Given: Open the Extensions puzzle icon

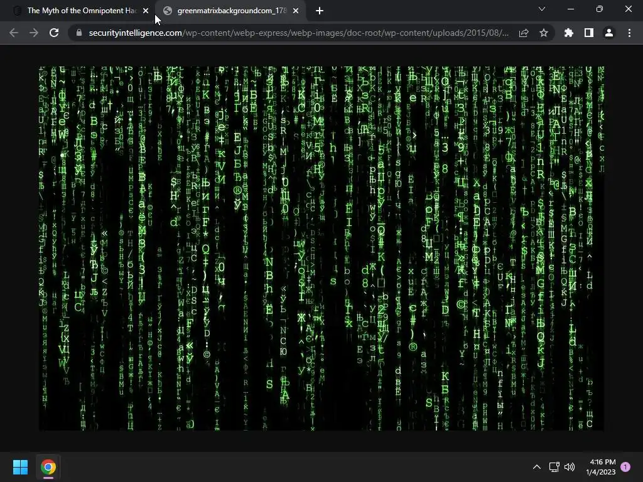Looking at the screenshot, I should 569,33.
